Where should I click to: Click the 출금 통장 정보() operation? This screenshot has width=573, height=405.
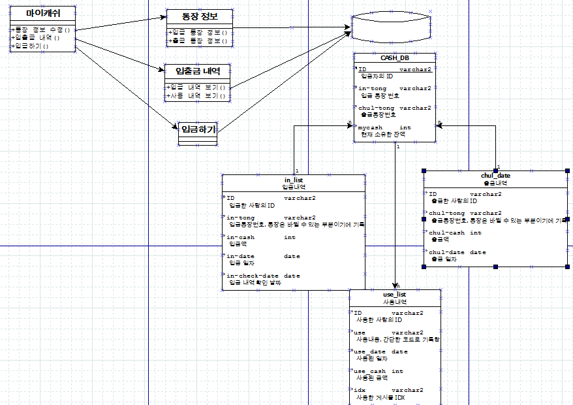tap(198, 40)
